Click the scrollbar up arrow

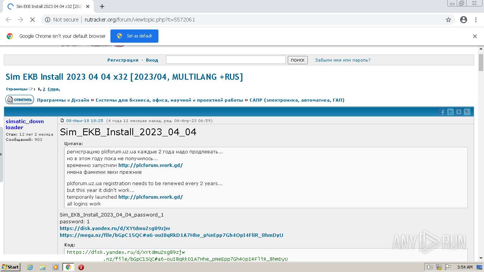tap(481, 49)
